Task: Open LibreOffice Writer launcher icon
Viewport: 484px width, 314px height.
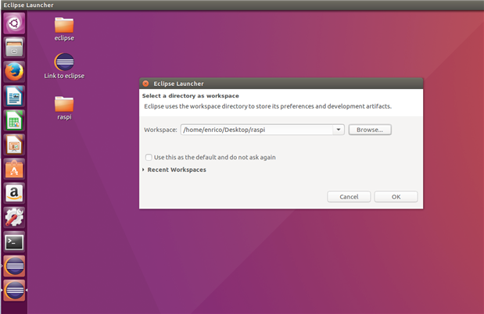Action: [x=14, y=96]
